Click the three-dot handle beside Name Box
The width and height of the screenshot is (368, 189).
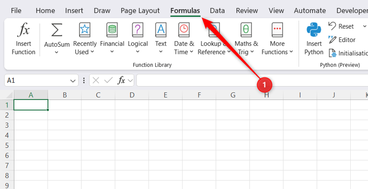(84, 80)
